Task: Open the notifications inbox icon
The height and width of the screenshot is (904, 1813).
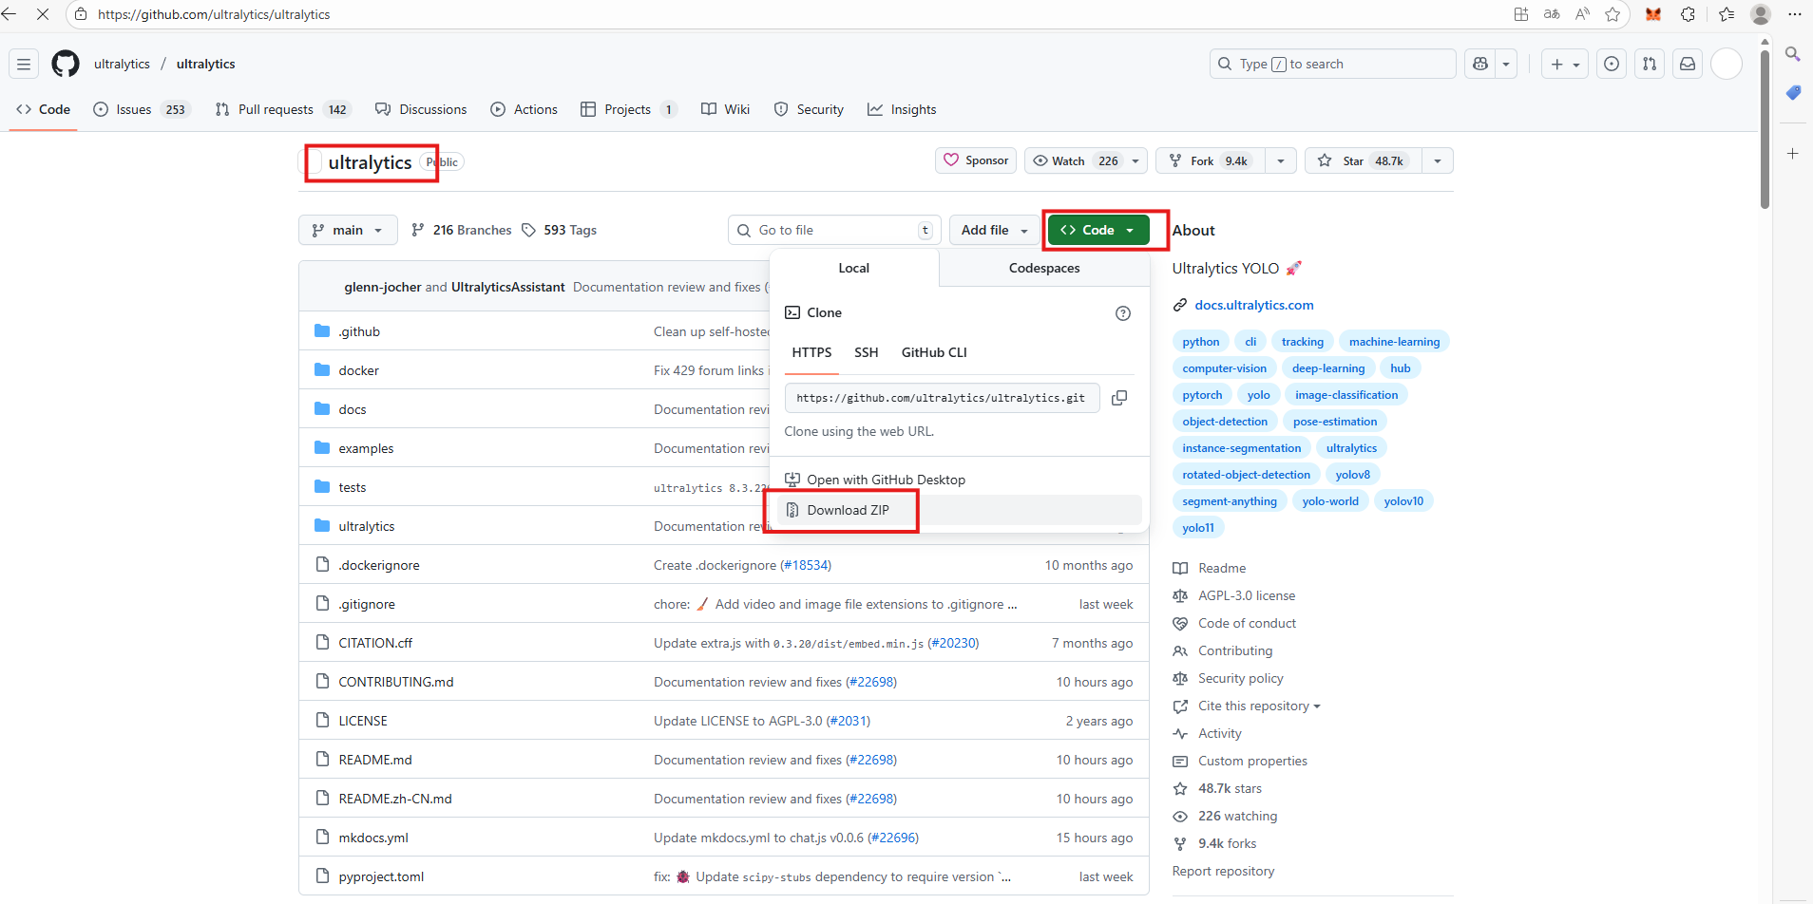Action: [1688, 64]
